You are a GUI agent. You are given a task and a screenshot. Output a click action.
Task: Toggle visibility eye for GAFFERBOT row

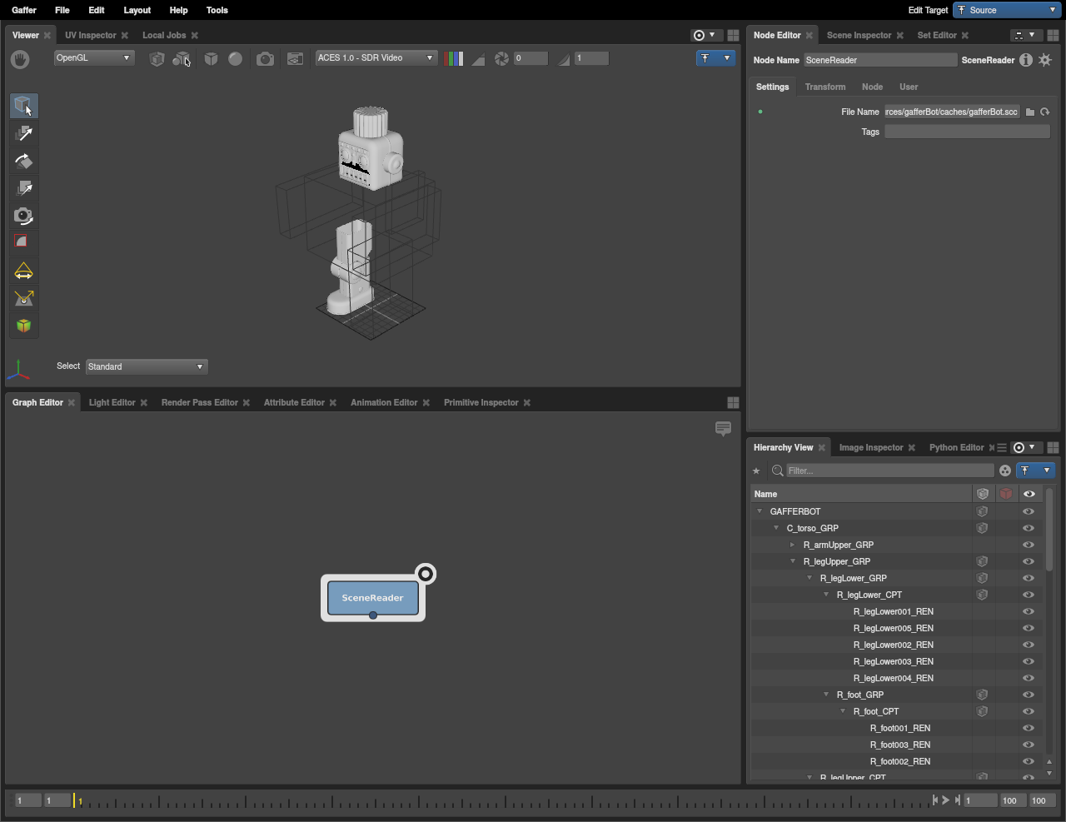[1029, 511]
